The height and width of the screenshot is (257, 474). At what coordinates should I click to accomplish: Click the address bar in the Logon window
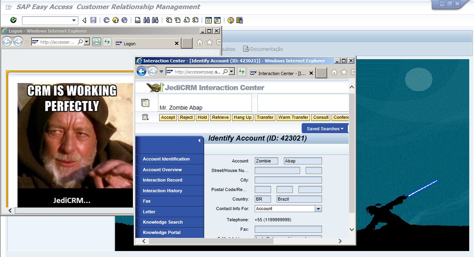[x=57, y=42]
